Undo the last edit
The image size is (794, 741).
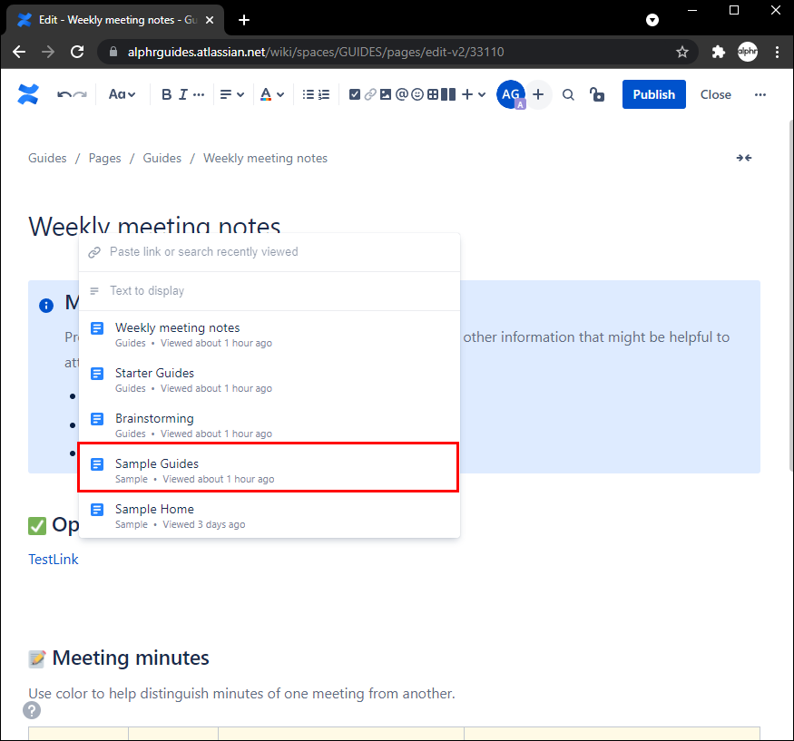tap(64, 94)
